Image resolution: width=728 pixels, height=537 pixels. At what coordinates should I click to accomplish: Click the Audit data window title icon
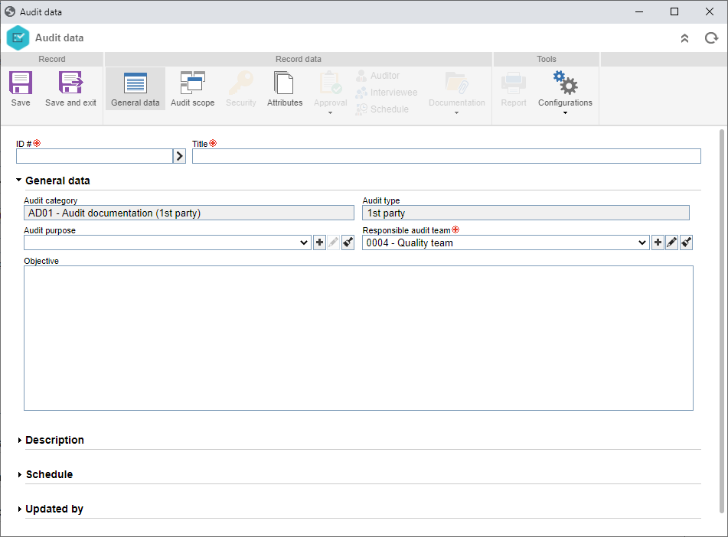point(10,11)
